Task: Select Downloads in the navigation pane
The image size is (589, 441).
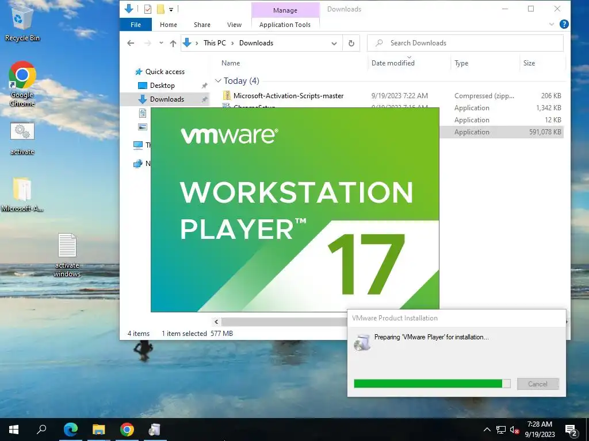Action: tap(167, 99)
